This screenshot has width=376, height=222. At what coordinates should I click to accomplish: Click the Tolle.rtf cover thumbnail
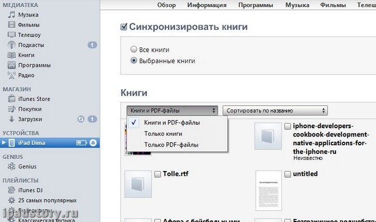pos(138,184)
